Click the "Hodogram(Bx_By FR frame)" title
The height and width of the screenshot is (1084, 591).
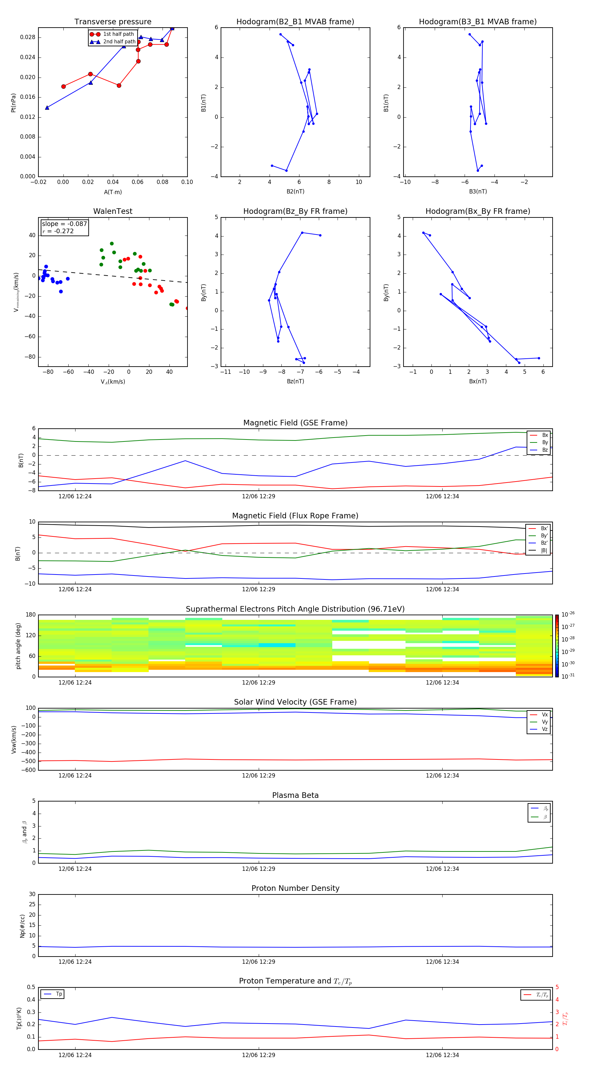pos(478,211)
